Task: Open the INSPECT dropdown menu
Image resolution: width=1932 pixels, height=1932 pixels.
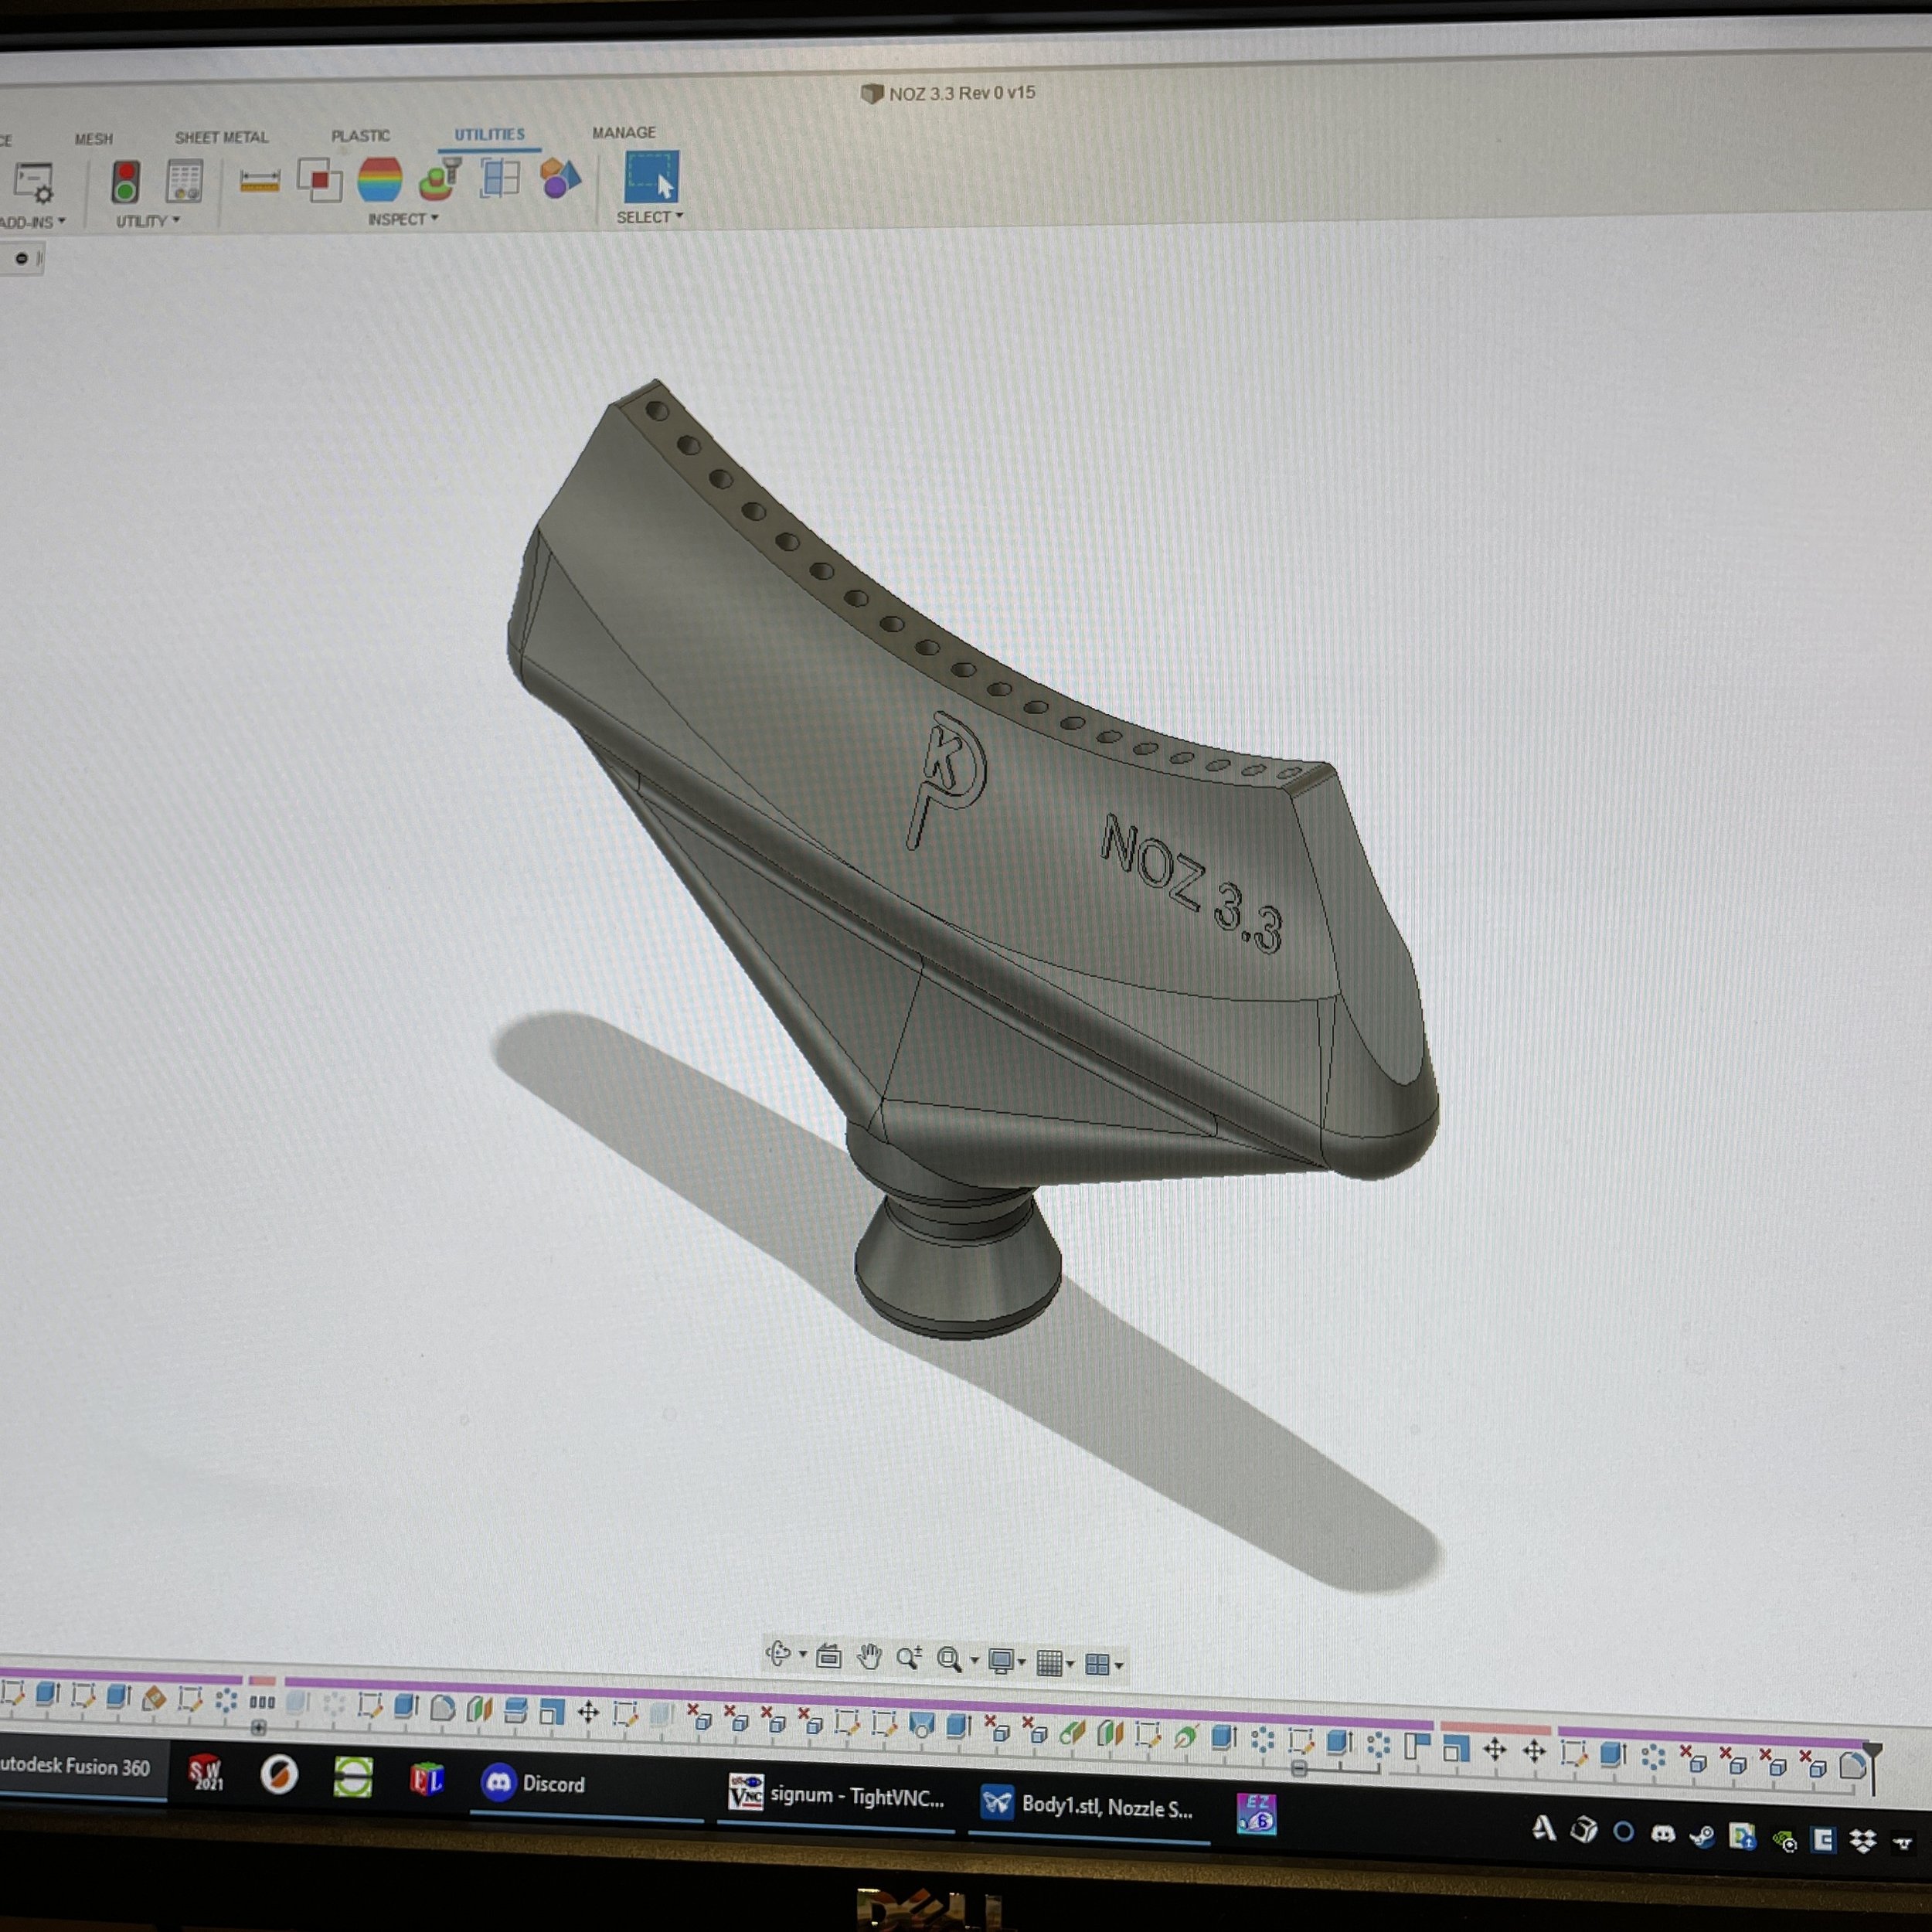Action: pyautogui.click(x=403, y=219)
